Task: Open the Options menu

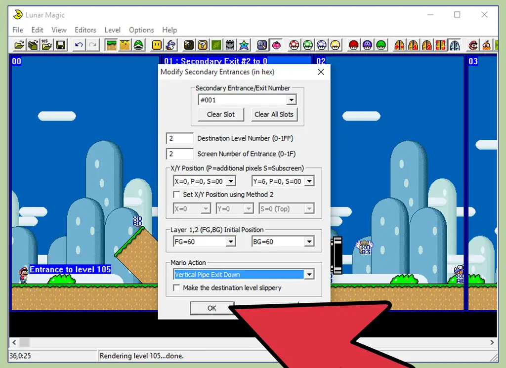Action: coord(141,30)
